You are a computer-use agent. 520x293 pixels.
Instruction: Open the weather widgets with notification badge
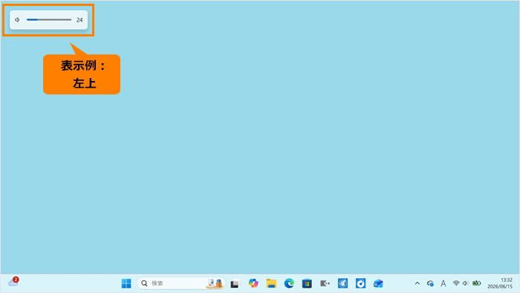pyautogui.click(x=13, y=282)
